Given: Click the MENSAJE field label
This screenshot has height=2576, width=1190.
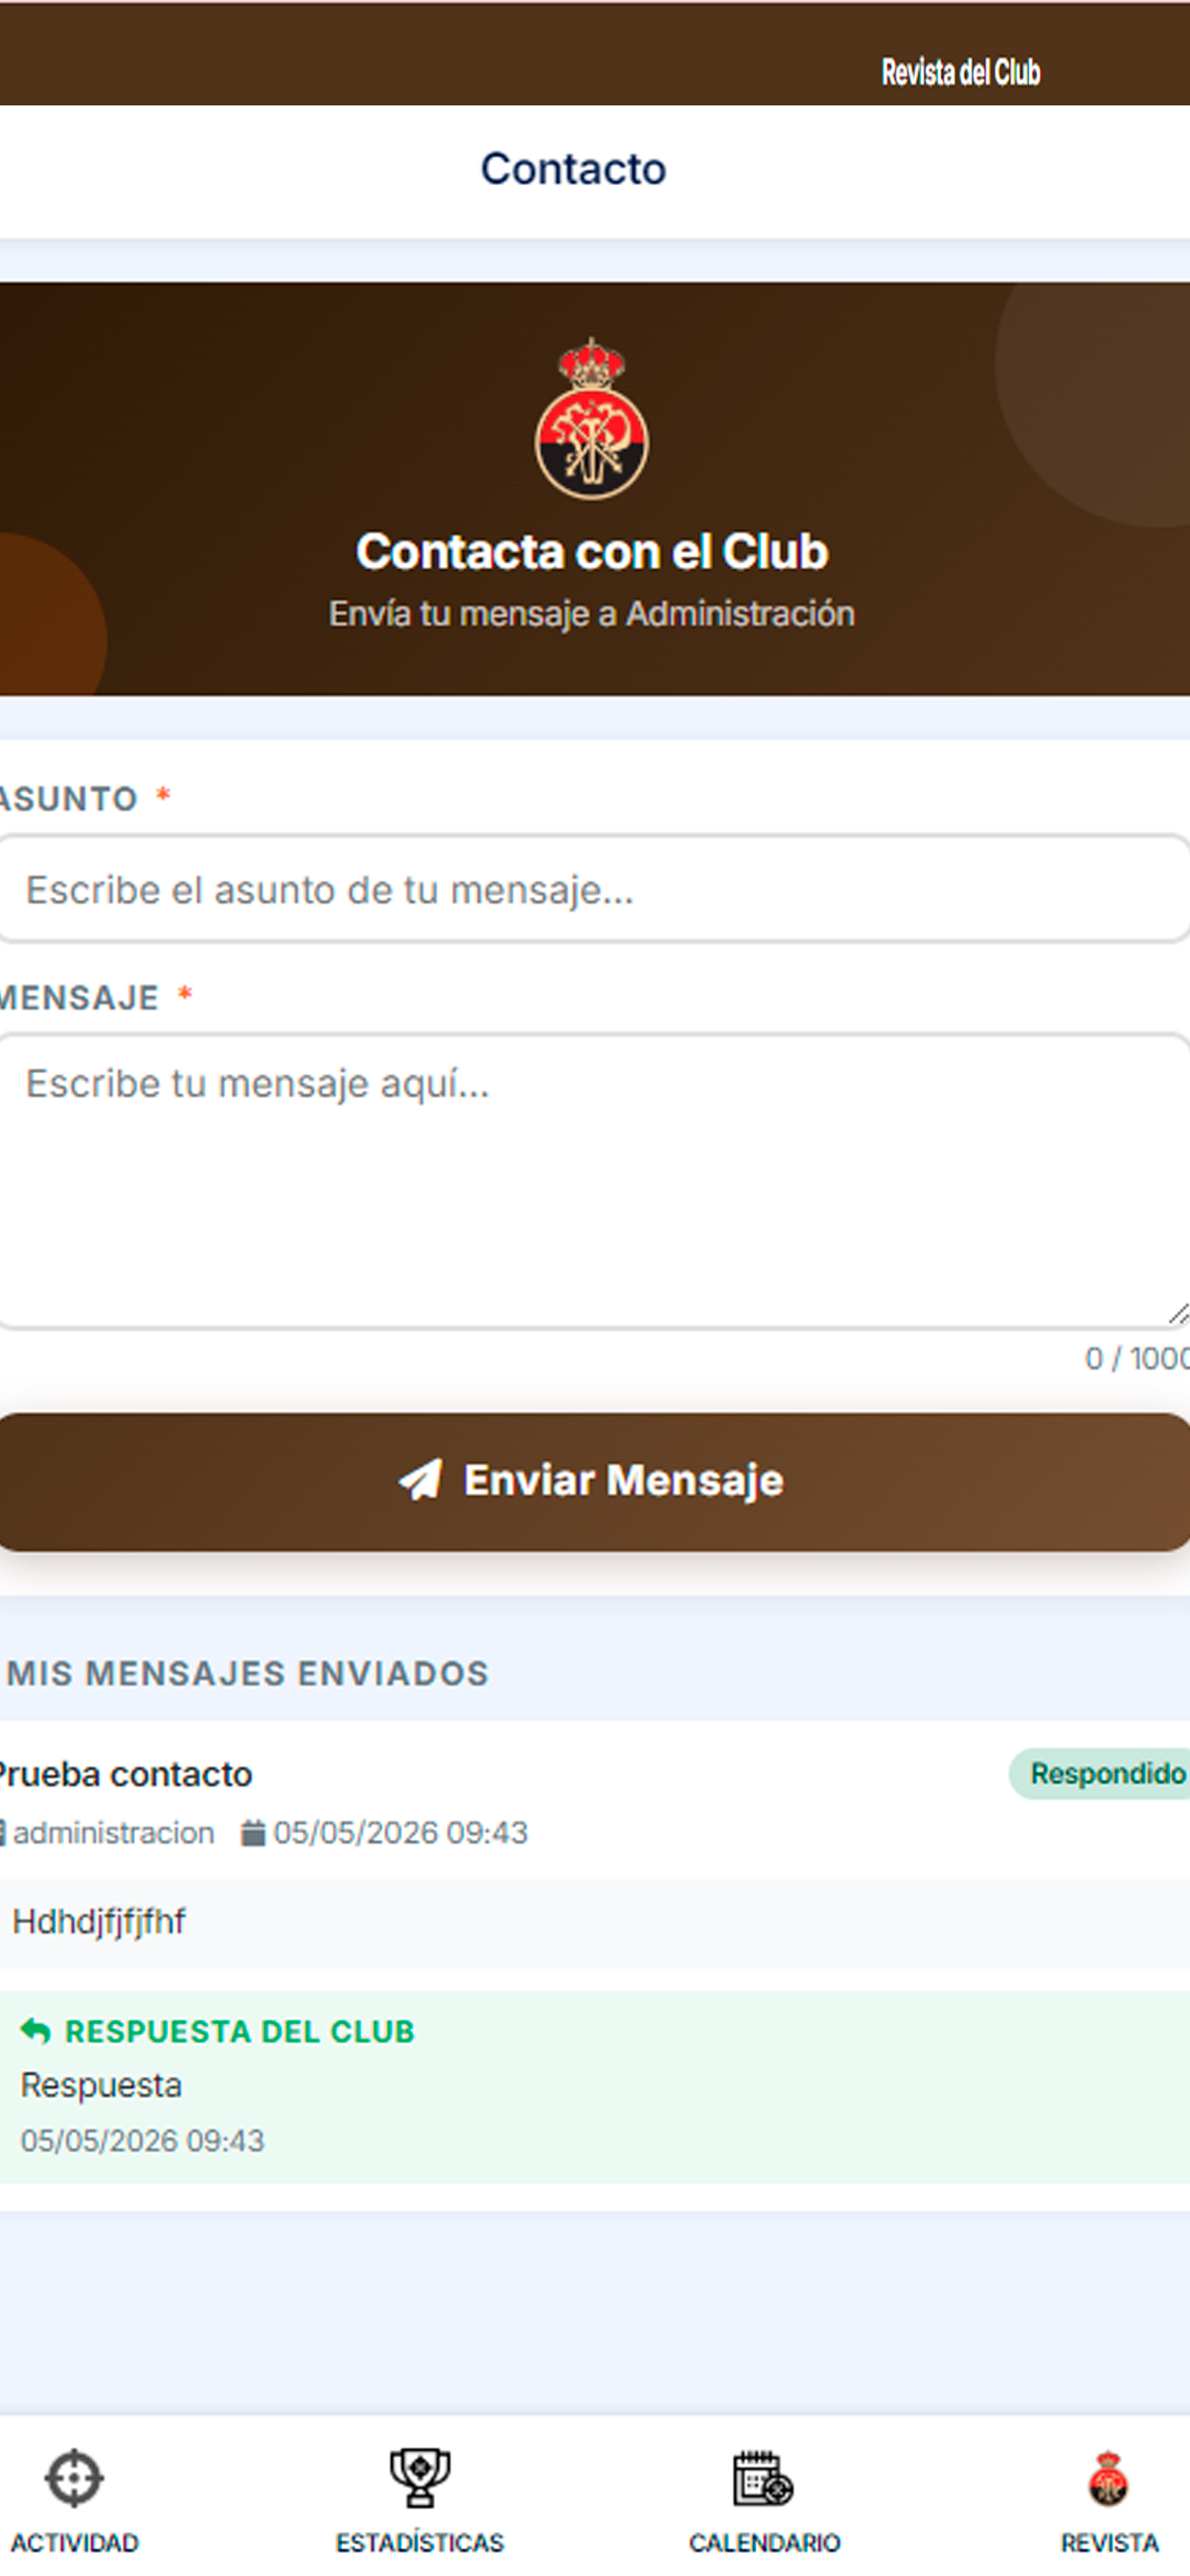Looking at the screenshot, I should (x=79, y=998).
